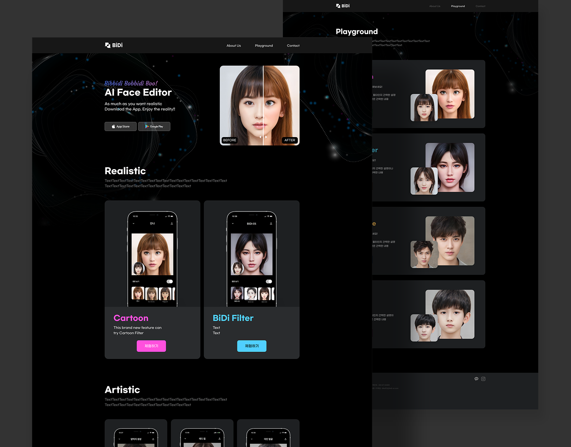Screen dimensions: 571x447
Task: Select the active Playground tab on the back page
Action: point(458,6)
